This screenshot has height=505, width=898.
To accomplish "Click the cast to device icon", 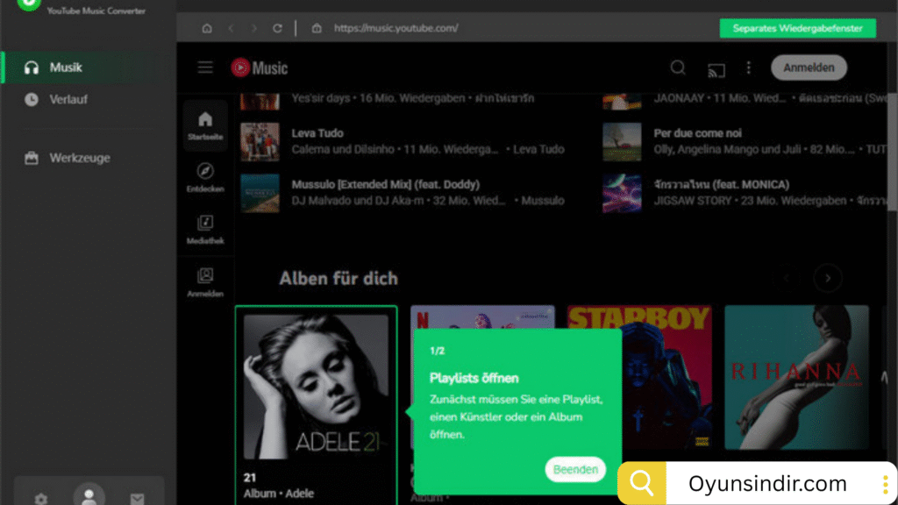I will point(716,68).
